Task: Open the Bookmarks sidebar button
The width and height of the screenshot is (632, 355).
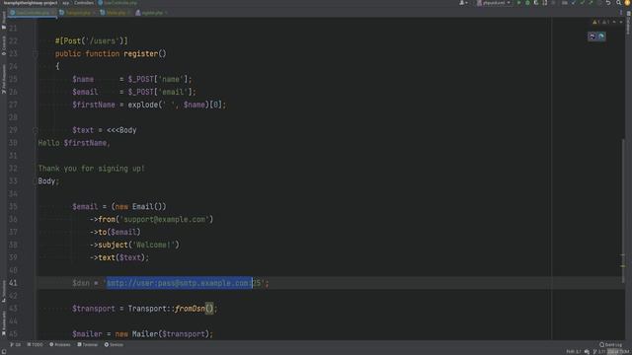Action: [x=4, y=322]
